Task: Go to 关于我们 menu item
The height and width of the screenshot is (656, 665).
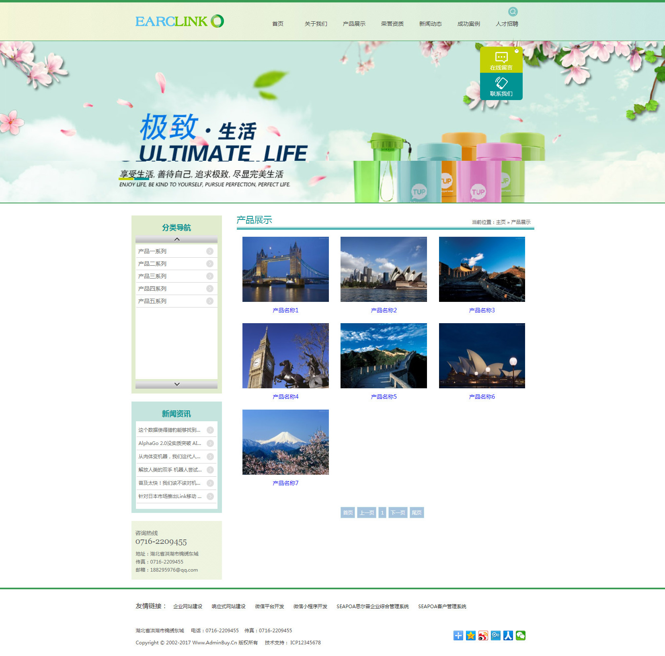Action: click(316, 24)
